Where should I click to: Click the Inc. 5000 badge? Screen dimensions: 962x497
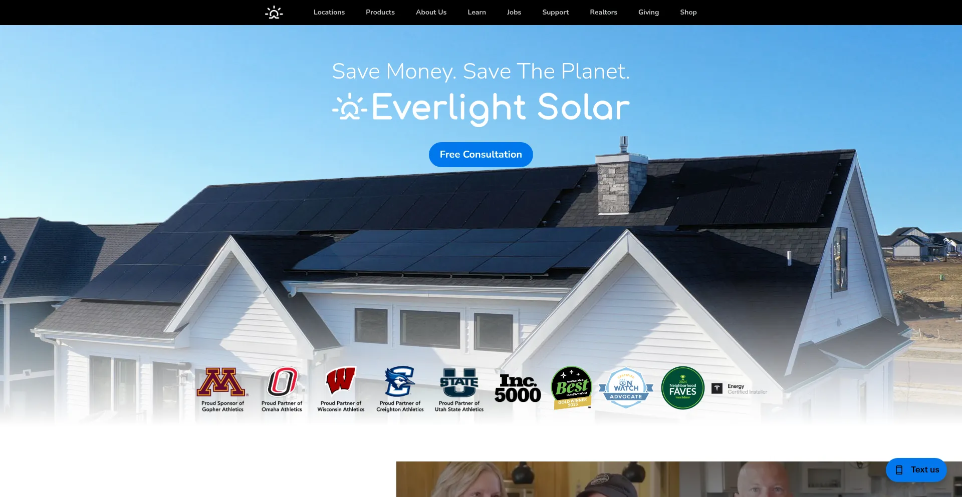[518, 388]
